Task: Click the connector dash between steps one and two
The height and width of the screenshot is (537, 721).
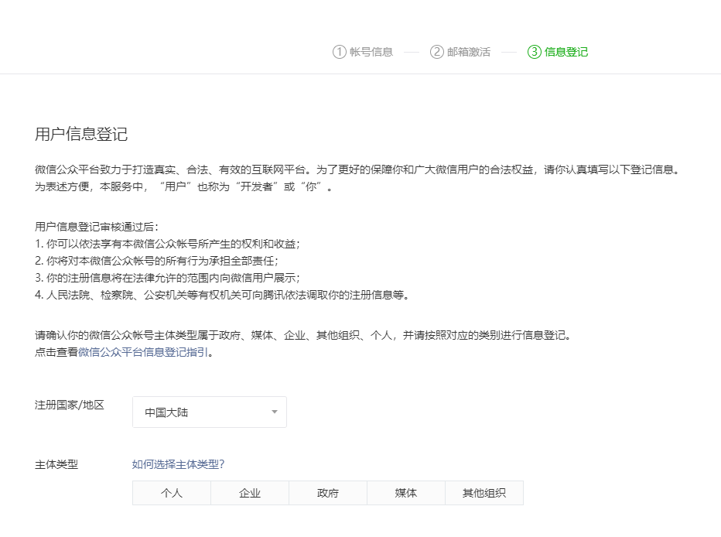Action: coord(411,52)
